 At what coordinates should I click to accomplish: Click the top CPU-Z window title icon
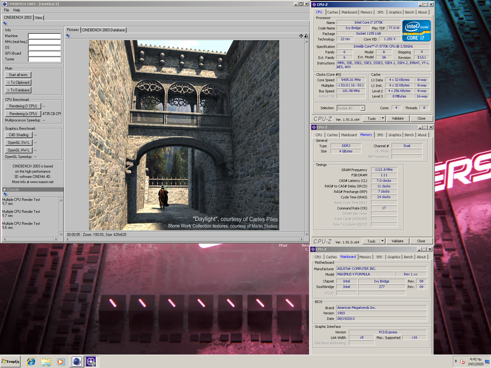click(314, 5)
